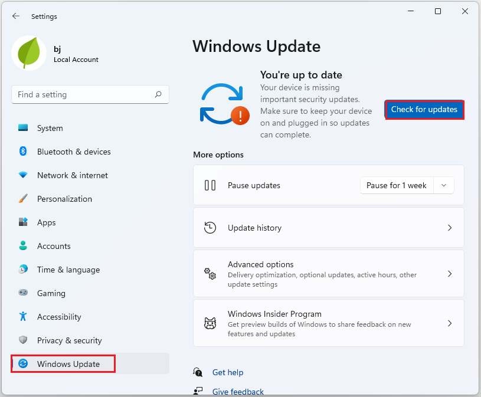The width and height of the screenshot is (481, 397).
Task: Click the Bluetooth icon in sidebar
Action: pos(23,151)
